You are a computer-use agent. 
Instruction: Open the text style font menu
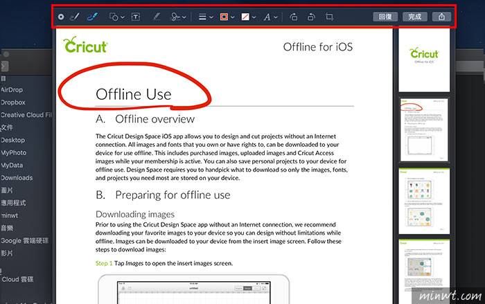click(270, 17)
